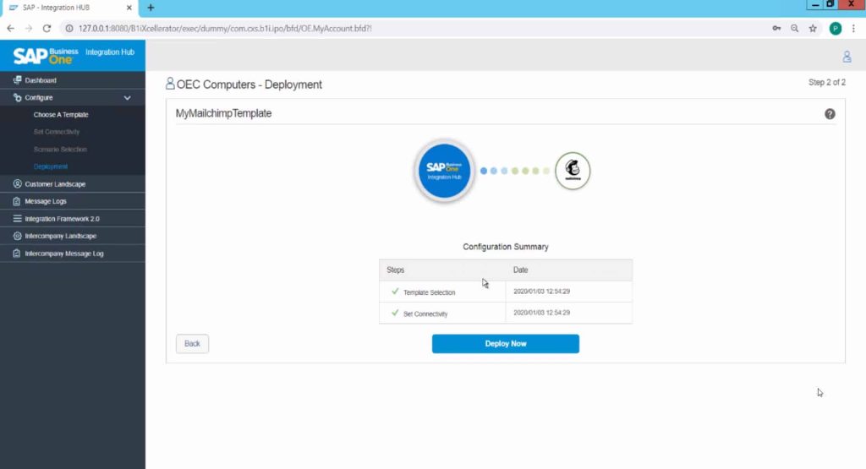
Task: Click the SAP Integration Hub circle graphic
Action: [x=445, y=171]
